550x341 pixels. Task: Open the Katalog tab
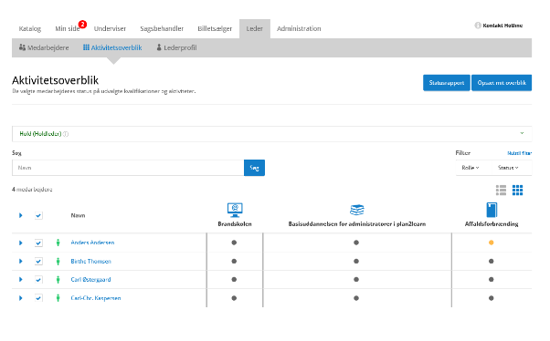[x=30, y=28]
